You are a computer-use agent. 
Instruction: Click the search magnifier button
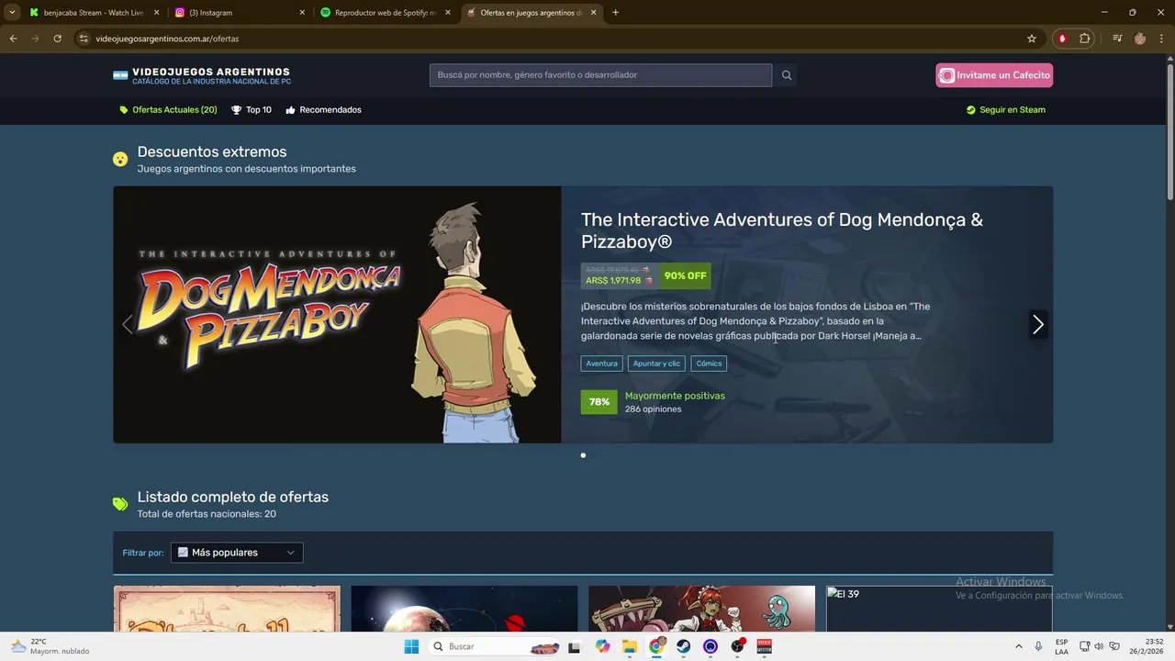point(786,75)
